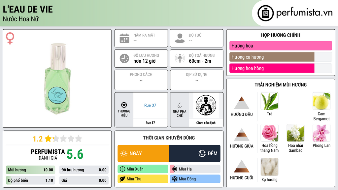Choose the Mùa Hạ season bar

pyautogui.click(x=195, y=169)
